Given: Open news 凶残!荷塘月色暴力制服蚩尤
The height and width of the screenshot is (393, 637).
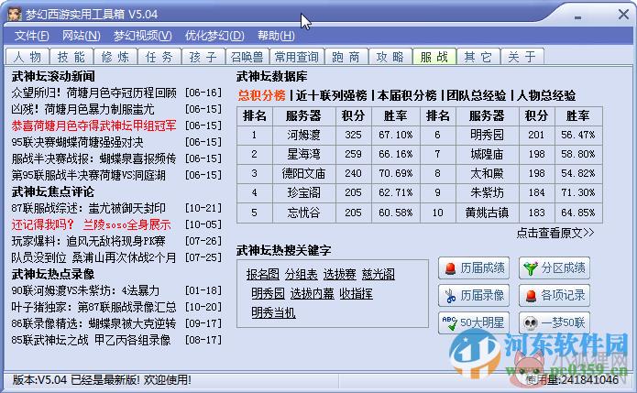Looking at the screenshot, I should [x=82, y=109].
